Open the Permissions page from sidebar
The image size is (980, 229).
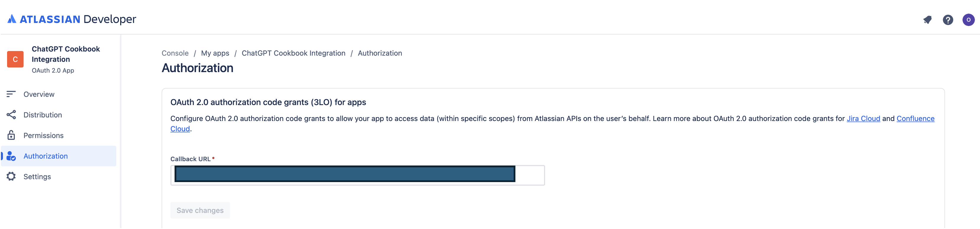pyautogui.click(x=43, y=135)
